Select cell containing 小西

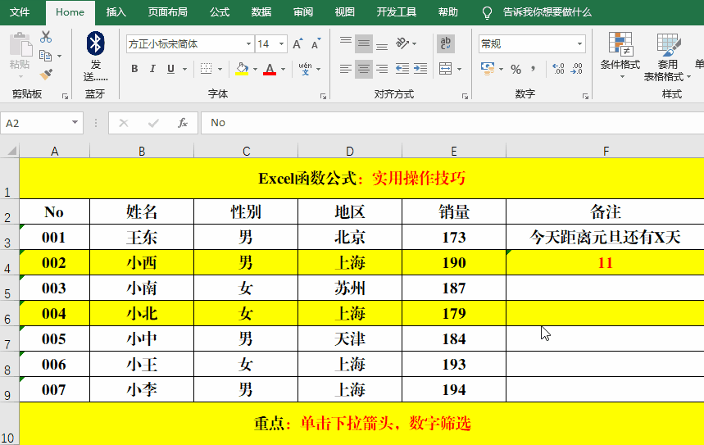[x=142, y=263]
